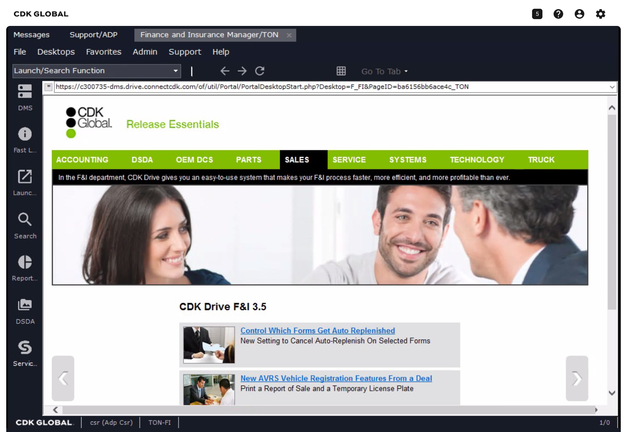Screen dimensions: 628x432
Task: Open the Favorites menu
Action: coord(104,52)
